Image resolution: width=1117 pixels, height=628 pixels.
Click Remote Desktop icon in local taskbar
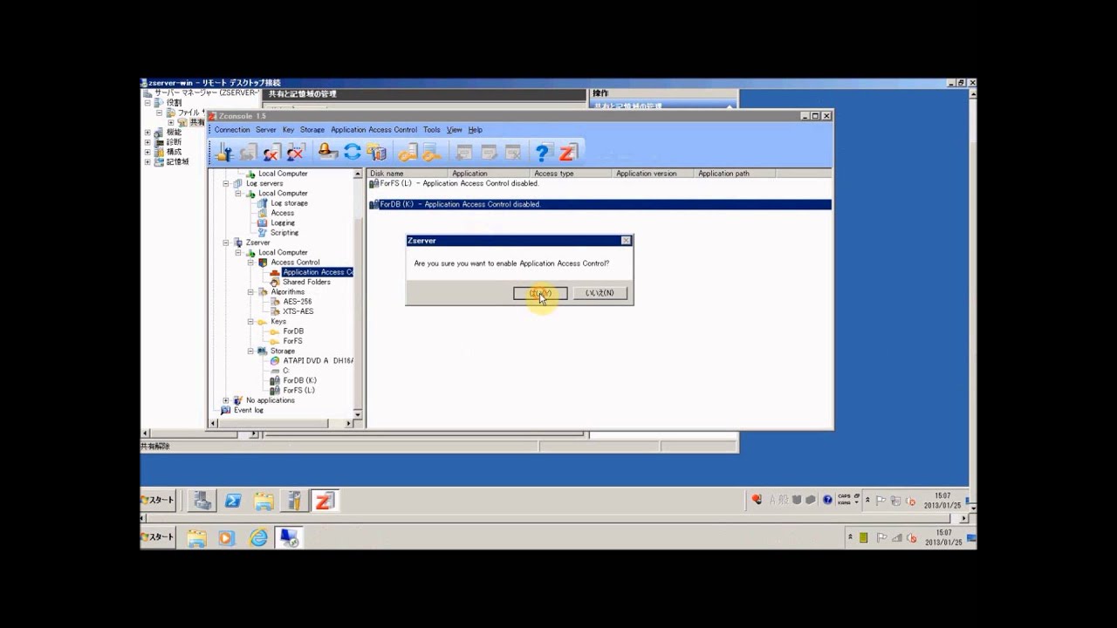[x=289, y=538]
